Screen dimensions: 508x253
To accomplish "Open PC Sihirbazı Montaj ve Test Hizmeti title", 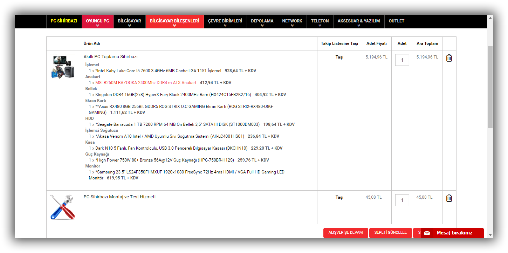I will pos(119,197).
